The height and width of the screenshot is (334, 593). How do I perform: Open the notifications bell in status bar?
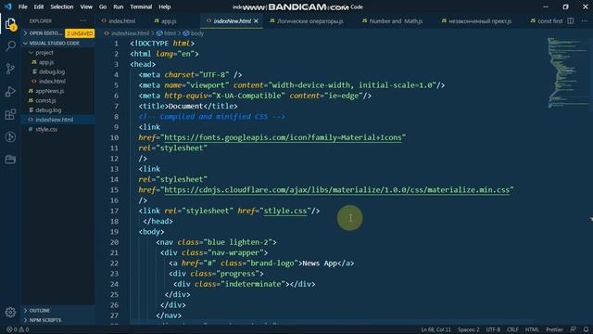pyautogui.click(x=586, y=329)
